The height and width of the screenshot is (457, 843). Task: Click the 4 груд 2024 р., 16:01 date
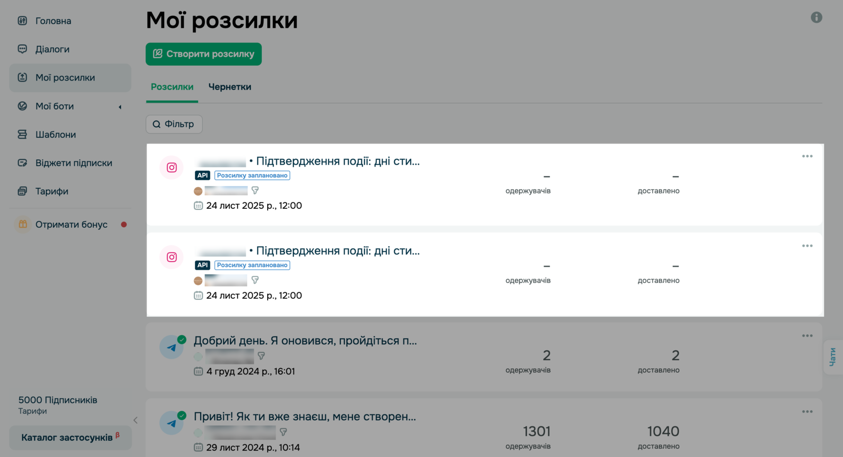point(251,371)
